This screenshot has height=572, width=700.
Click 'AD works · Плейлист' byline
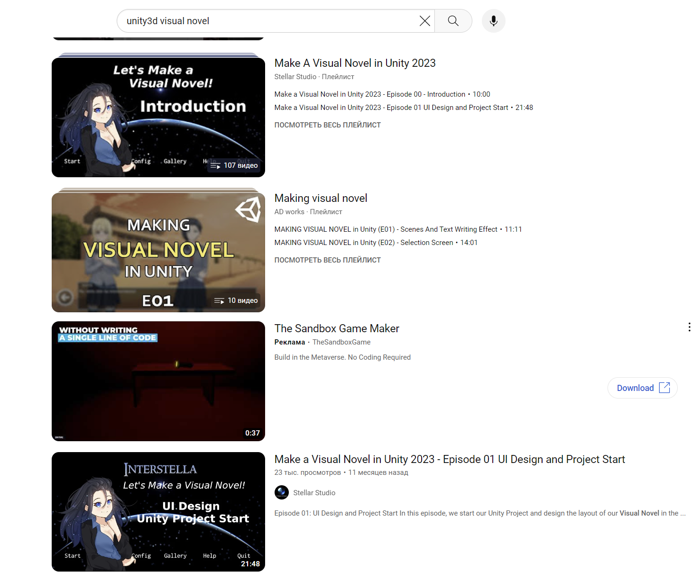pyautogui.click(x=308, y=212)
